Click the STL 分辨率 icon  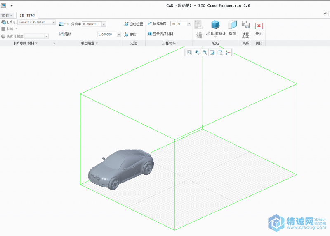[61, 24]
